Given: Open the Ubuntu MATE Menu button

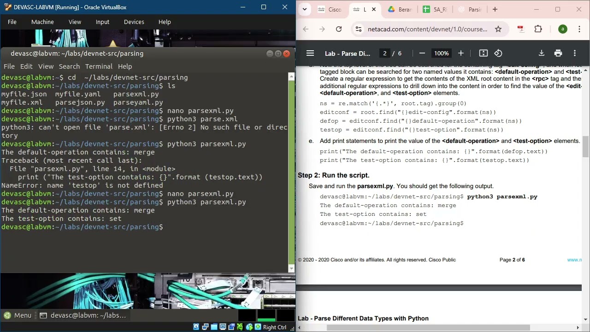Looking at the screenshot, I should [18, 315].
